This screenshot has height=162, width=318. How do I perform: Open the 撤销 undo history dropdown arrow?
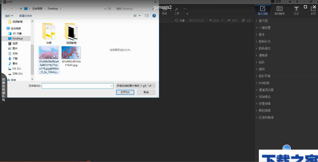[x=222, y=21]
